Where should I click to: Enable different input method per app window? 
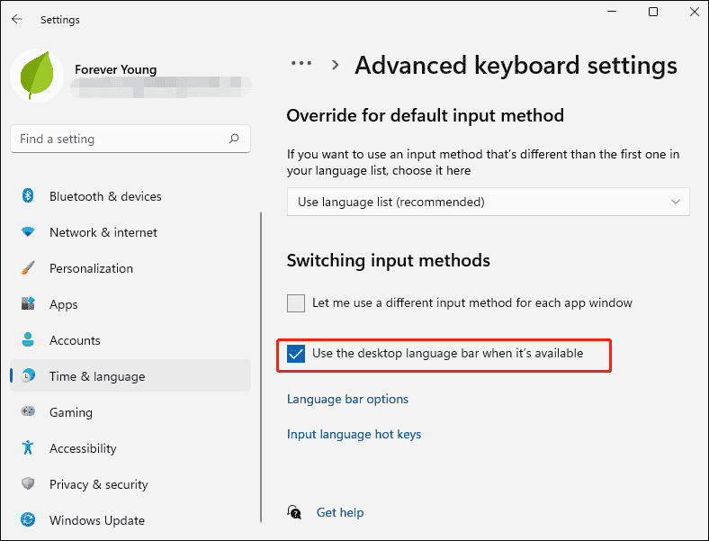click(x=296, y=303)
